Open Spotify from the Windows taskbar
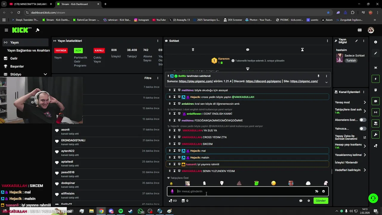The width and height of the screenshot is (382, 215). click(x=121, y=211)
